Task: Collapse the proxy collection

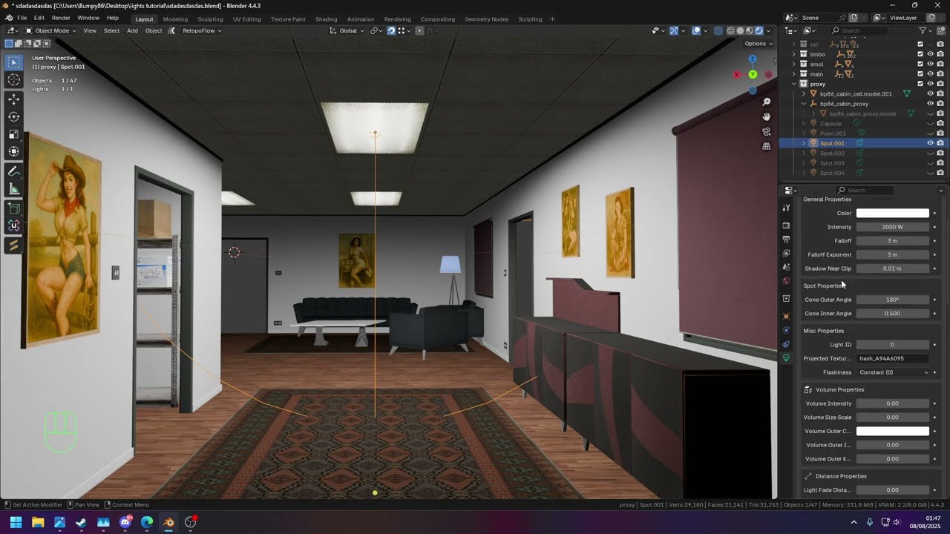Action: pos(794,84)
